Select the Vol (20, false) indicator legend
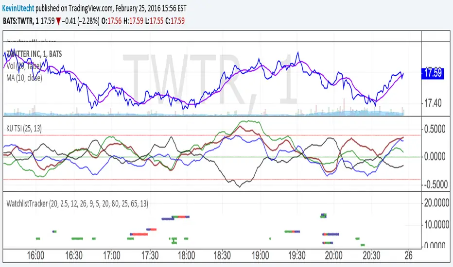The height and width of the screenshot is (267, 453). point(24,66)
